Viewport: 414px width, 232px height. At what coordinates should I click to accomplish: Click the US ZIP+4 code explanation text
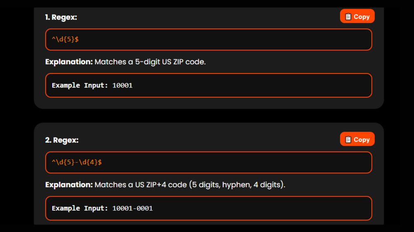pyautogui.click(x=189, y=185)
